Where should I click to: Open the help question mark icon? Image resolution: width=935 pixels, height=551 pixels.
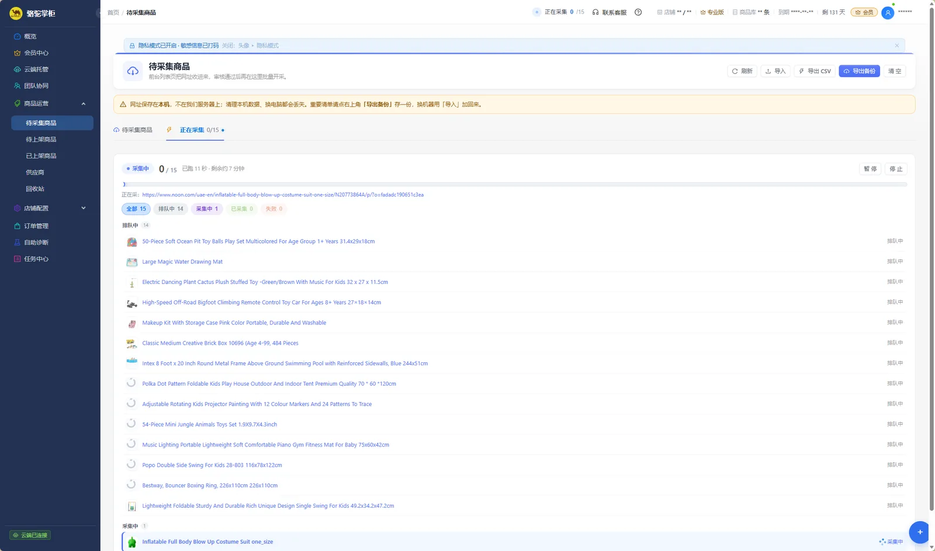(638, 12)
